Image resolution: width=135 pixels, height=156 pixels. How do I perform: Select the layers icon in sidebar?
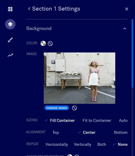[10, 24]
